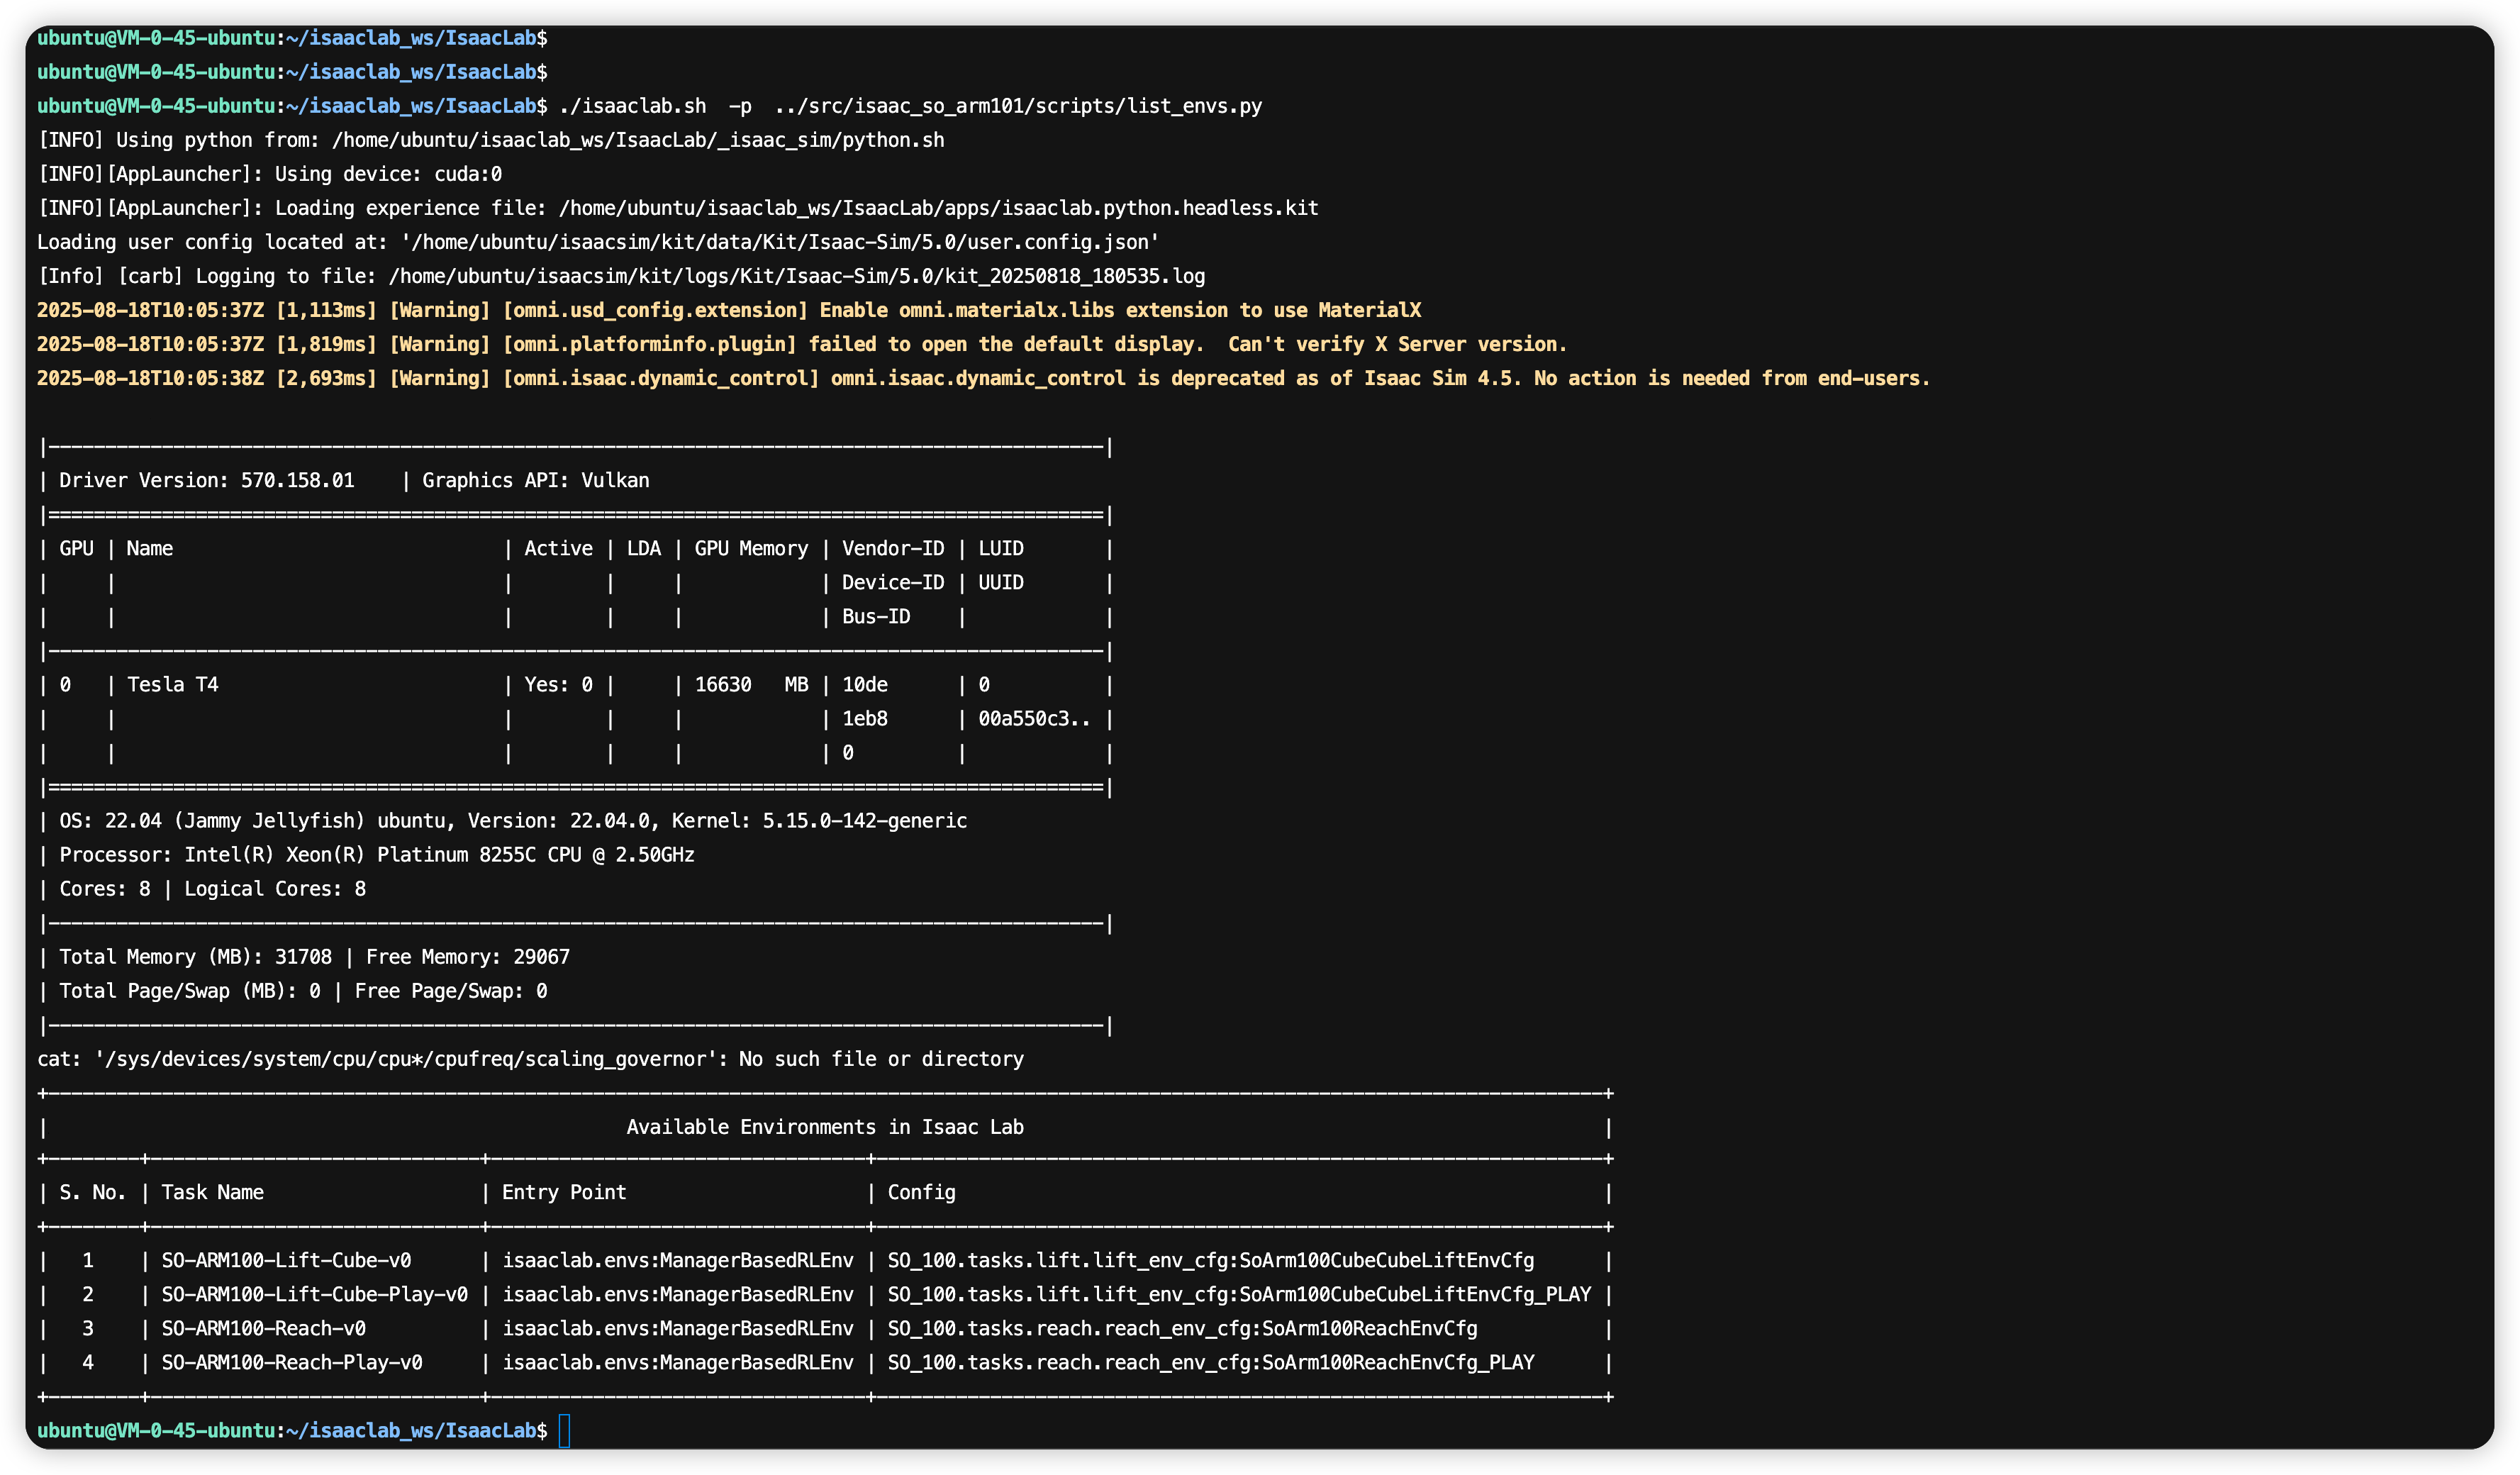2520x1475 pixels.
Task: Click the first empty prompt line at top
Action: (x=292, y=38)
